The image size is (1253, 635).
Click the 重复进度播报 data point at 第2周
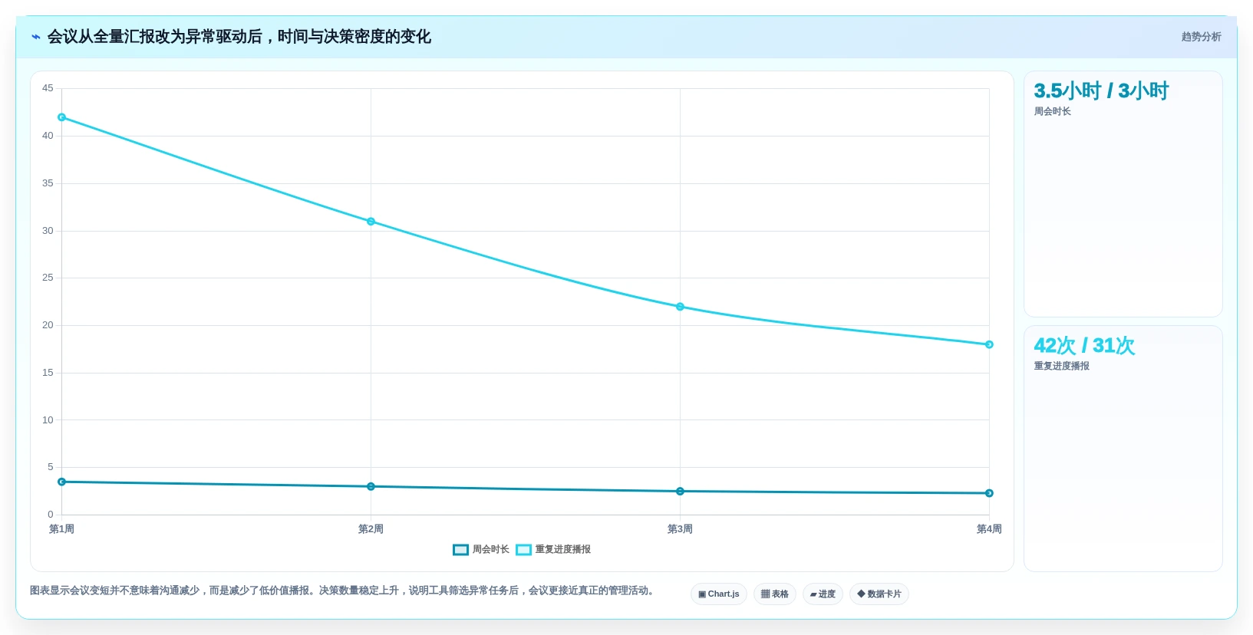tap(371, 222)
